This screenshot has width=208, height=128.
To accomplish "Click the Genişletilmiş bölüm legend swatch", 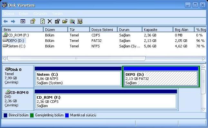I will (x=32, y=115).
